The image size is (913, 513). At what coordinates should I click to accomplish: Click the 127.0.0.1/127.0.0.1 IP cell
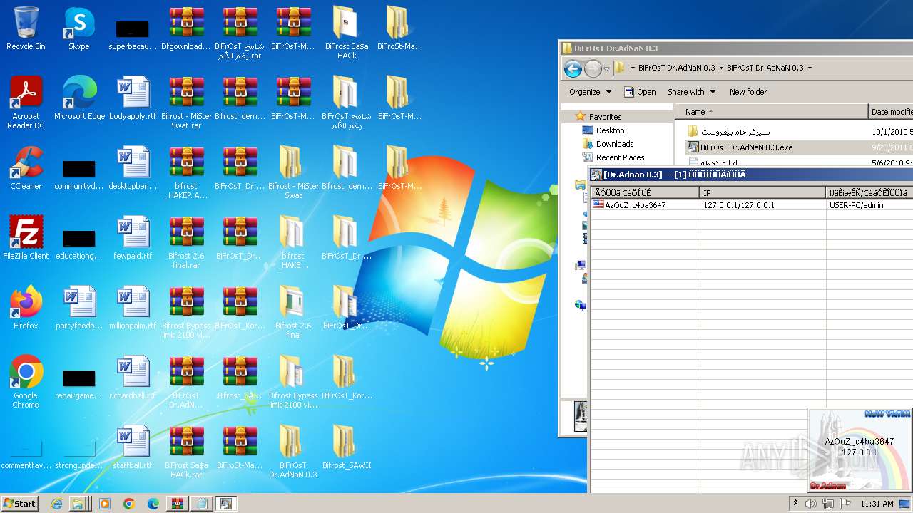click(739, 205)
